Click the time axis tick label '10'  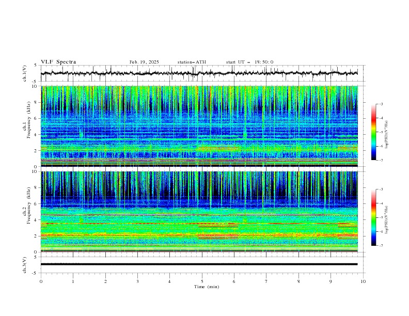click(x=363, y=281)
